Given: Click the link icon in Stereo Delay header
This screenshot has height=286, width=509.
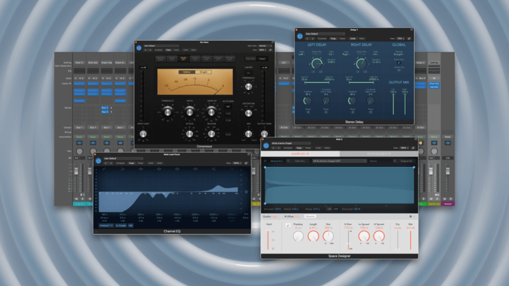Looking at the screenshot, I should point(408,39).
